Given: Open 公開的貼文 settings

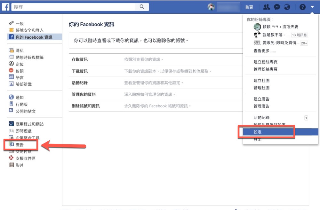Looking at the screenshot, I should point(26,111).
